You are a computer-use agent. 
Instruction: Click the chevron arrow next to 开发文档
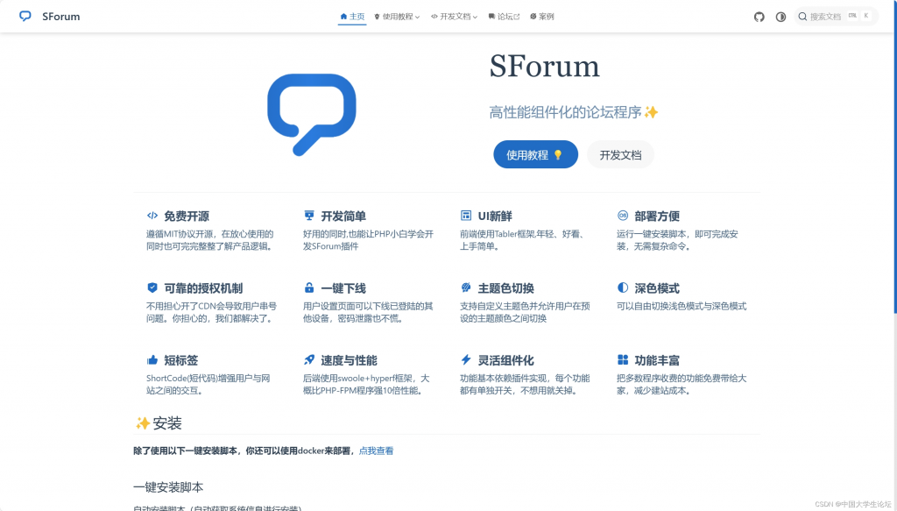pos(475,18)
